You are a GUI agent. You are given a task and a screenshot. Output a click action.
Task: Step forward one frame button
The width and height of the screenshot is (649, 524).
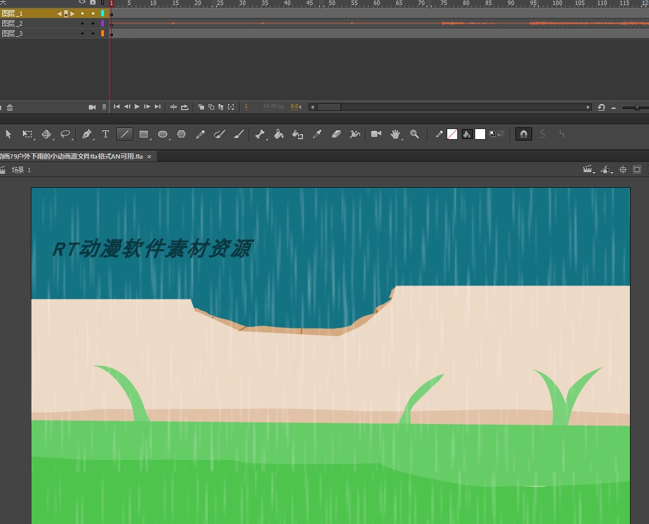[147, 107]
